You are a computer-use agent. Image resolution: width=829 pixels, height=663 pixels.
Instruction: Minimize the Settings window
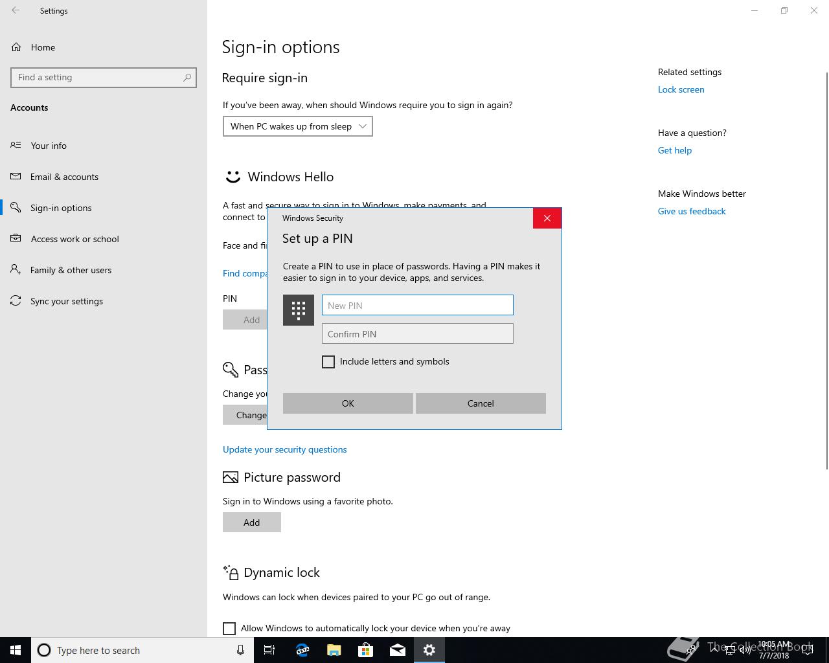point(755,10)
